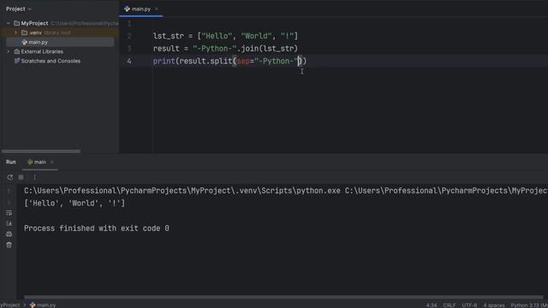Click print console output icon
The image size is (548, 308).
coord(9,234)
